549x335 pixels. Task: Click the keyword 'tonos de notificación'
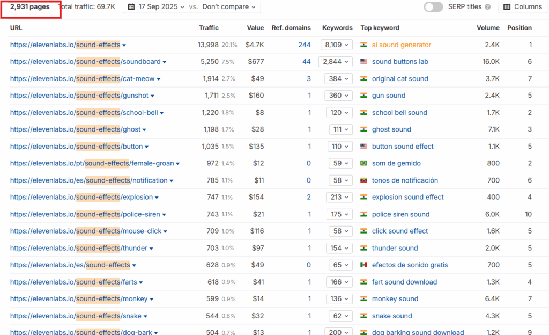pos(405,180)
